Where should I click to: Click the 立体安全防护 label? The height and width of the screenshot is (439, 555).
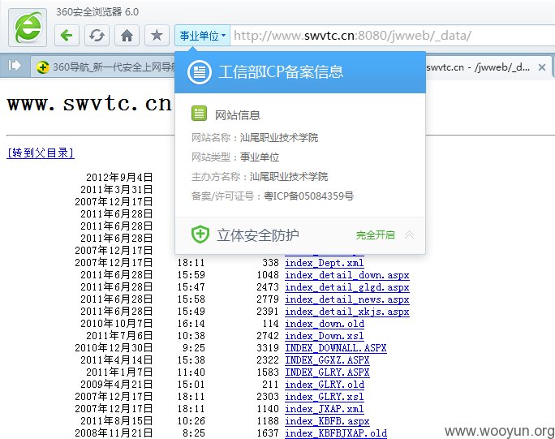[258, 235]
